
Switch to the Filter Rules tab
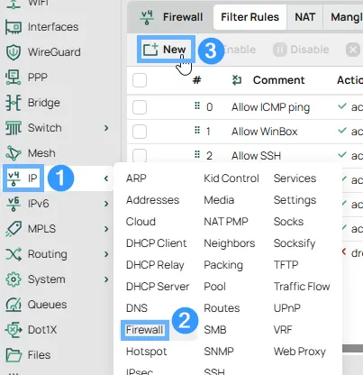tap(250, 17)
